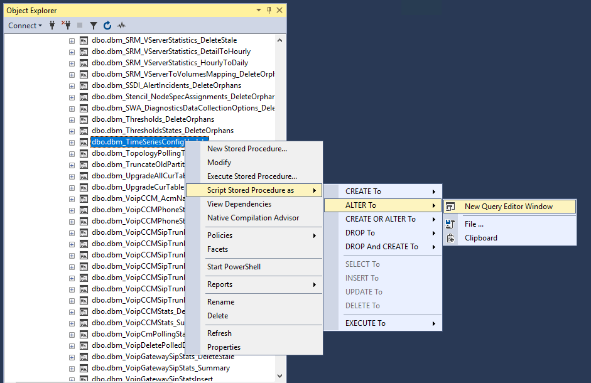
Task: Expand dbo.dbm_ThresholdsStates_DeleteOrphans plus box
Action: [72, 131]
